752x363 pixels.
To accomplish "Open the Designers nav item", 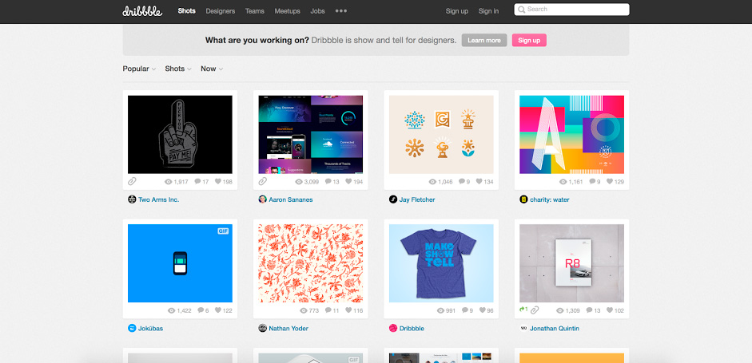I will coord(220,11).
